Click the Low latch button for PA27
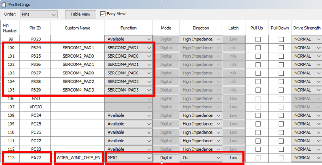The width and height of the screenshot is (322, 165). pyautogui.click(x=233, y=158)
